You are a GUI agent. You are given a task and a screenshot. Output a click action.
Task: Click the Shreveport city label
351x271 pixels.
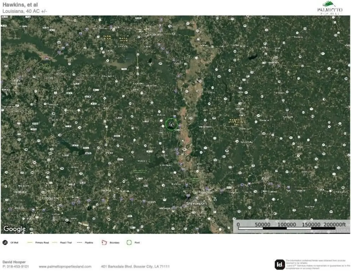coord(197,203)
